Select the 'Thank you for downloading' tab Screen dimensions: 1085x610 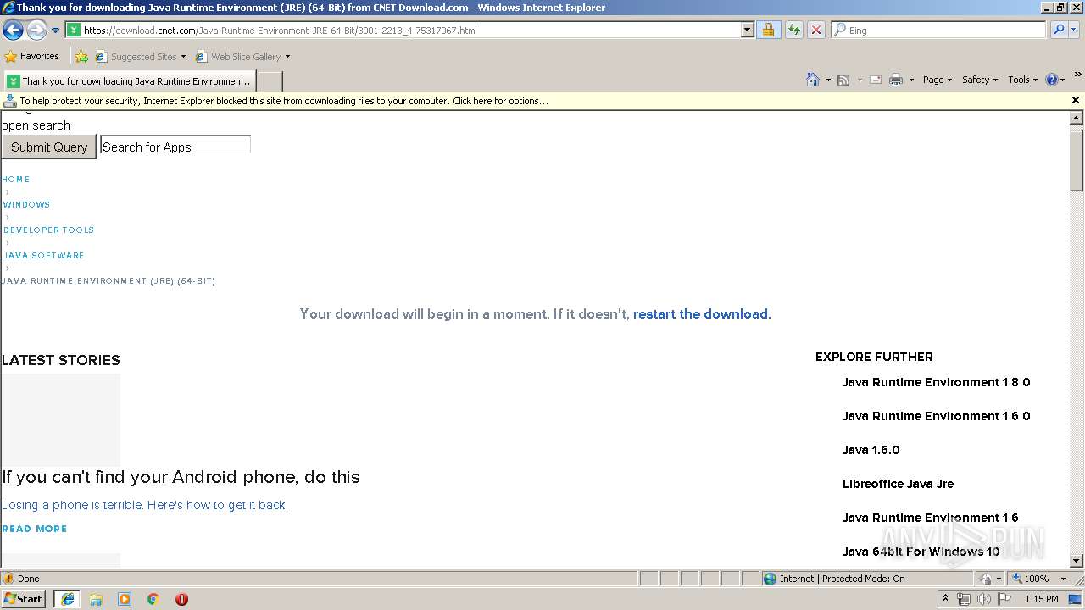click(x=130, y=81)
